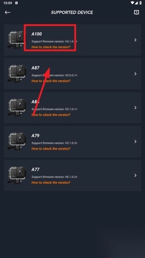Open A79 'How to check the version?' link
145x258 pixels.
point(51,149)
